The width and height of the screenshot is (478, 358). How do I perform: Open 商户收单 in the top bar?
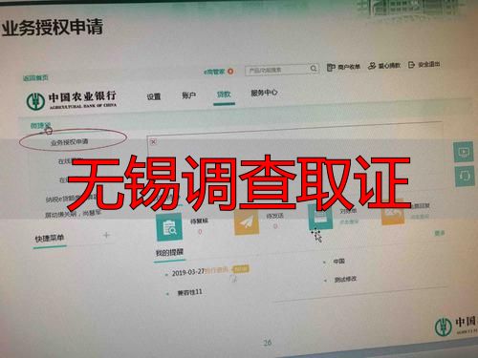[343, 67]
